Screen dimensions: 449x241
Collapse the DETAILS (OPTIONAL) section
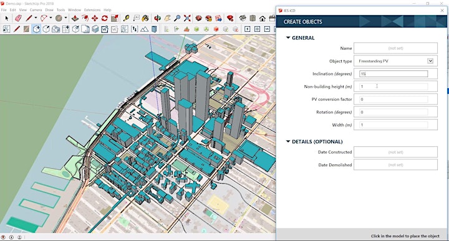288,141
